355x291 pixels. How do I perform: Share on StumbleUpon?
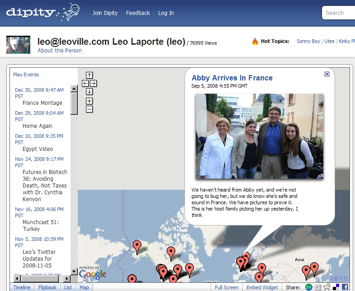pos(308,287)
